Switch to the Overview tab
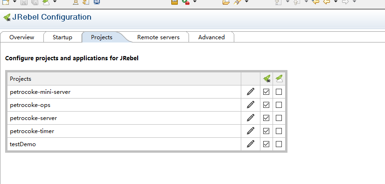The width and height of the screenshot is (385, 184). click(21, 37)
